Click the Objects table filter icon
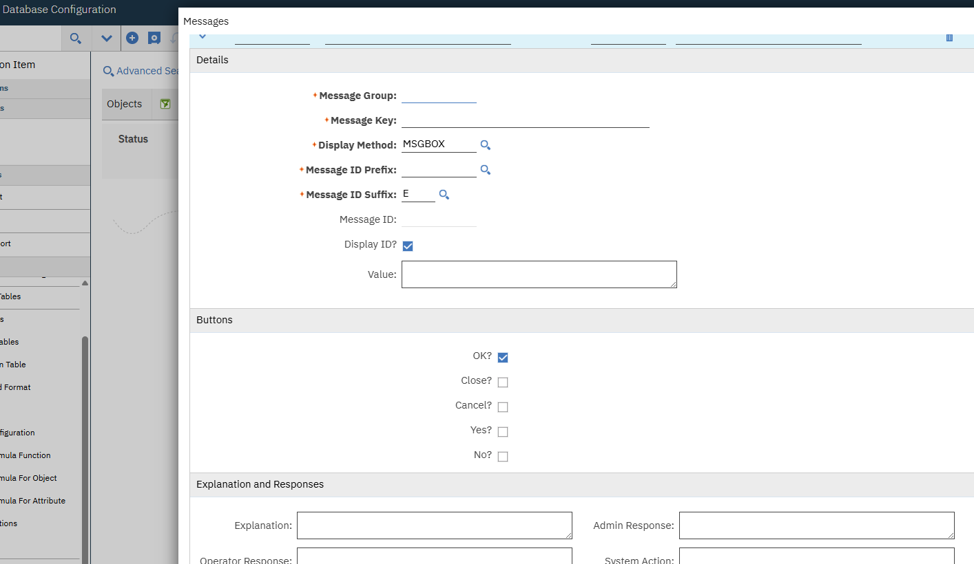The image size is (974, 564). pos(165,104)
